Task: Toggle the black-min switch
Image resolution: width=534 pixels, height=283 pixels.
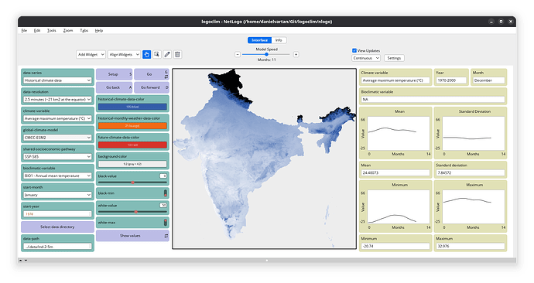Action: click(x=166, y=193)
